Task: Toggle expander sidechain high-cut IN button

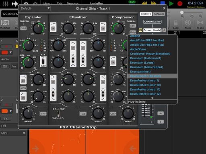Action: [x=23, y=81]
